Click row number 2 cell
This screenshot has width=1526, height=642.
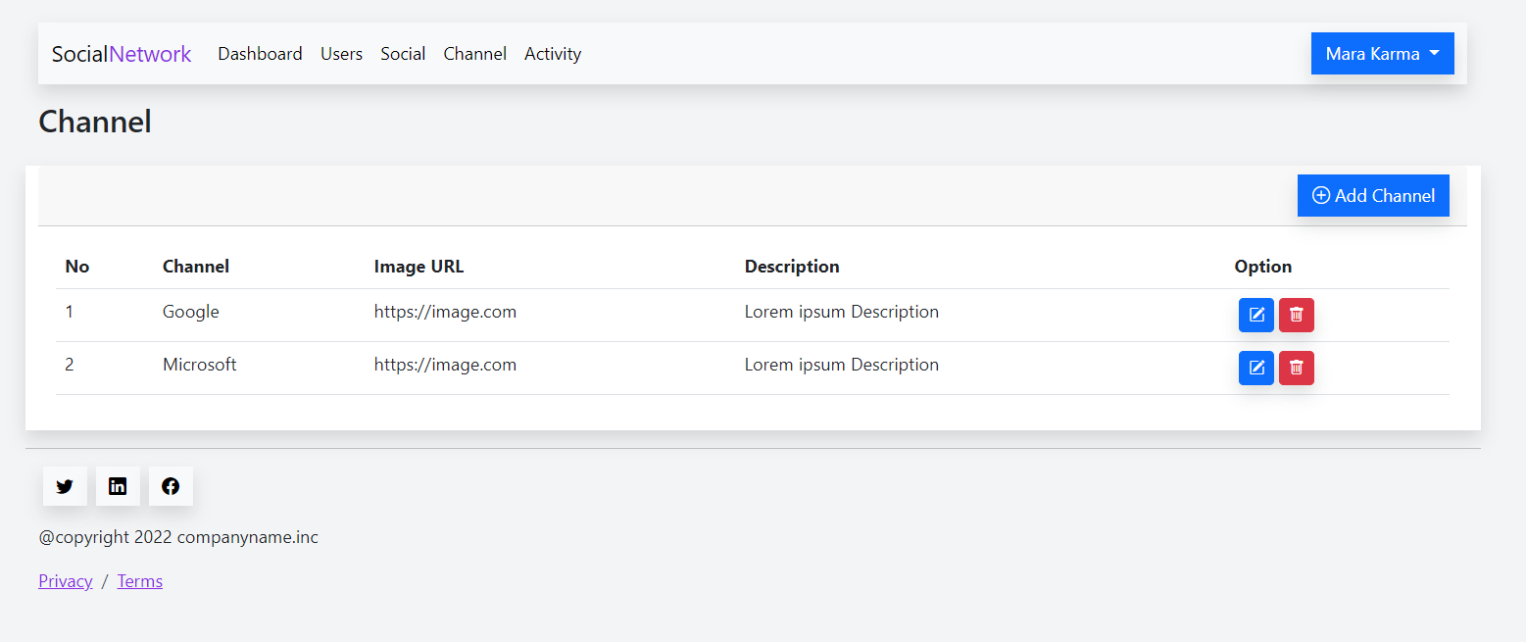[x=70, y=365]
